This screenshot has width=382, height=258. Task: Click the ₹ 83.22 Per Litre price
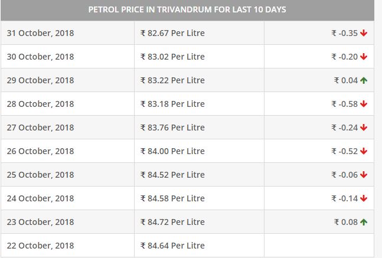pyautogui.click(x=172, y=80)
